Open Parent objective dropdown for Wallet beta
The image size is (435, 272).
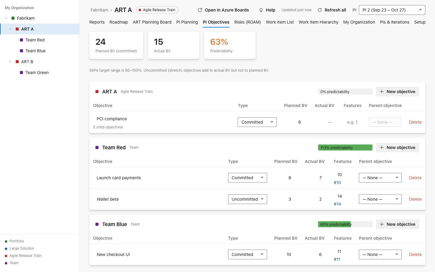coord(380,199)
